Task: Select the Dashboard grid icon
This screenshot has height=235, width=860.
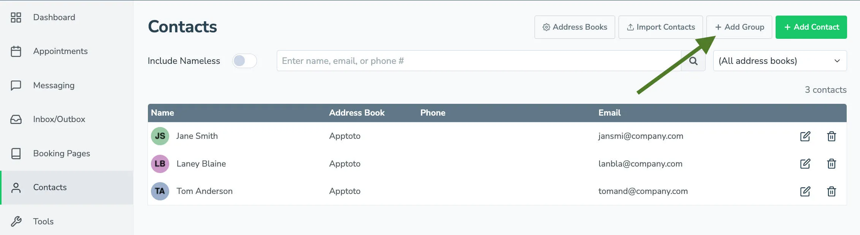Action: coord(16,17)
